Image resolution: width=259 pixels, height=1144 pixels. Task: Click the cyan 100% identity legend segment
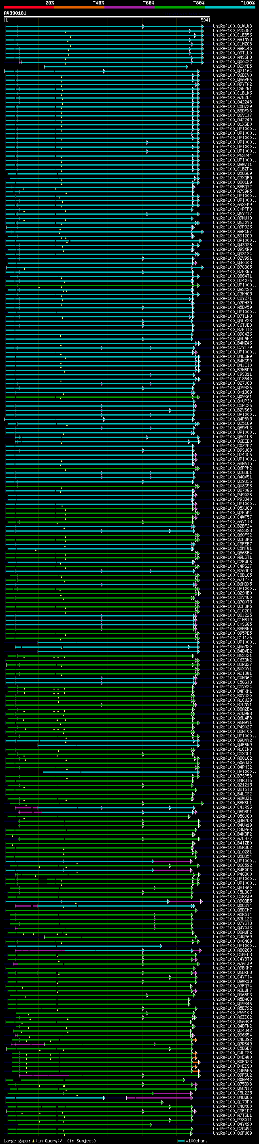(x=229, y=7)
